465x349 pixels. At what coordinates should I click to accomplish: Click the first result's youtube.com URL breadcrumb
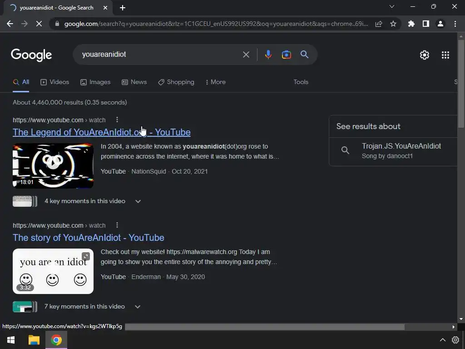[59, 120]
